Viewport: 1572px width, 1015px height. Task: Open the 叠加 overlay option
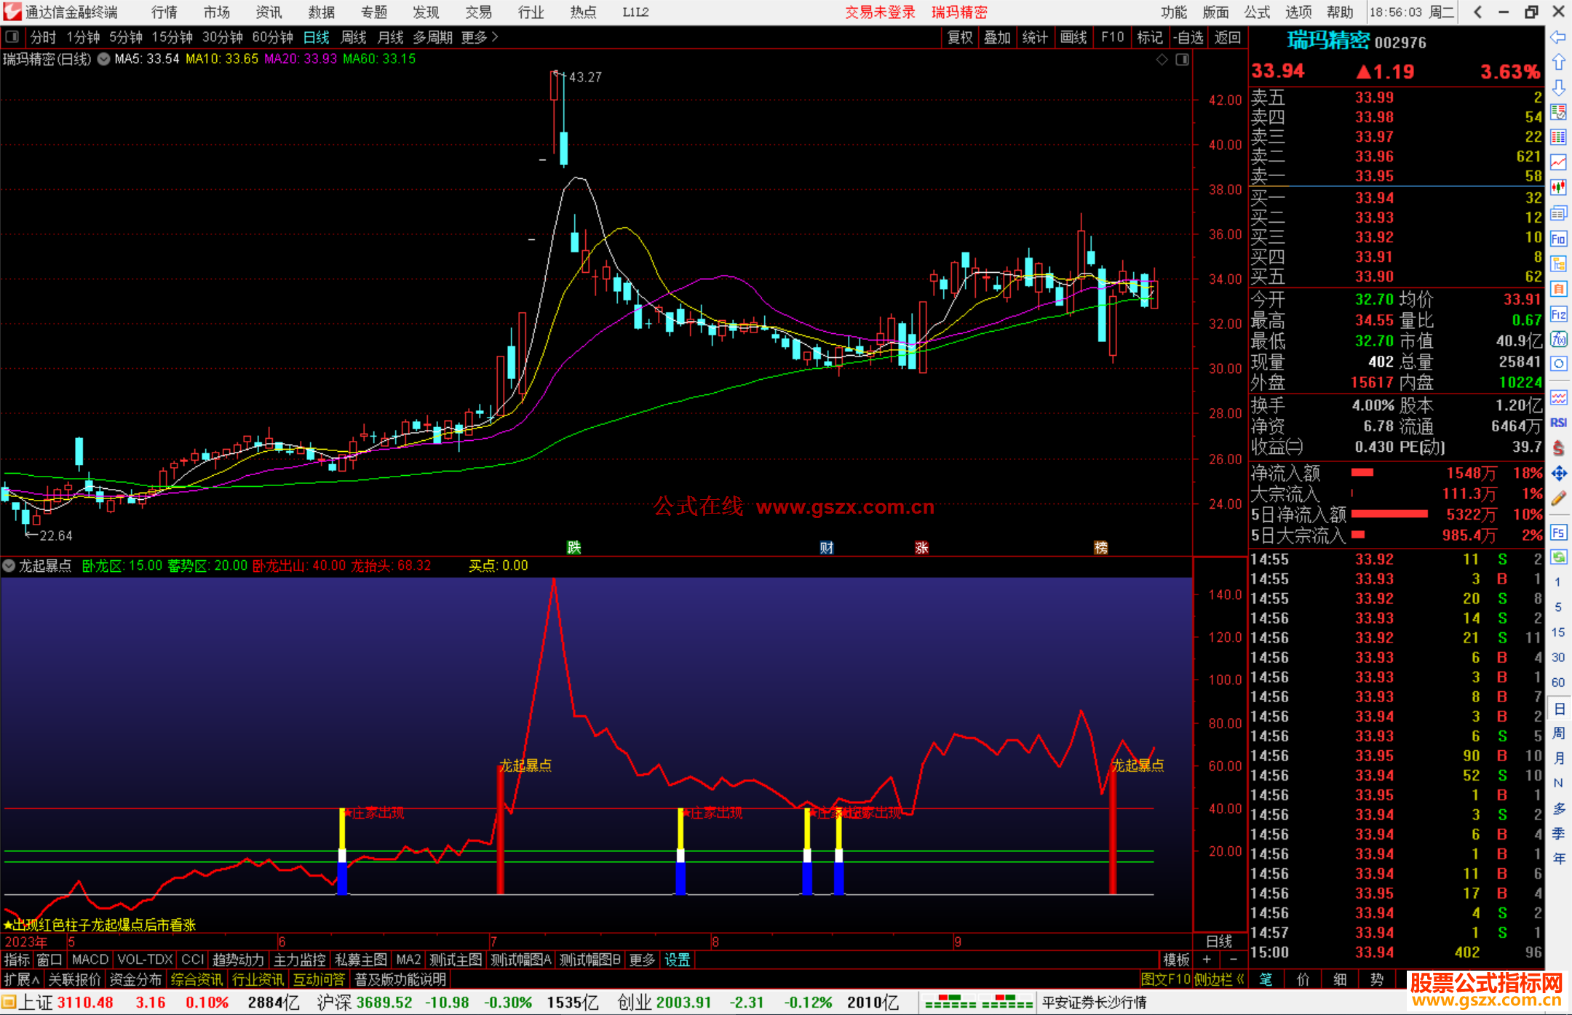click(x=998, y=37)
